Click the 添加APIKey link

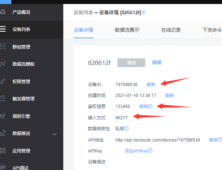click(136, 151)
